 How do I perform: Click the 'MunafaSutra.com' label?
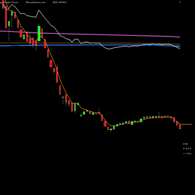[x=35, y=2]
